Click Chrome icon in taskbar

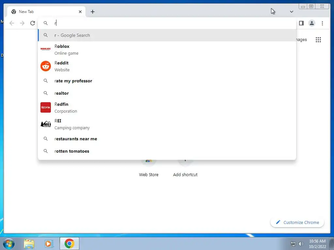pos(69,243)
